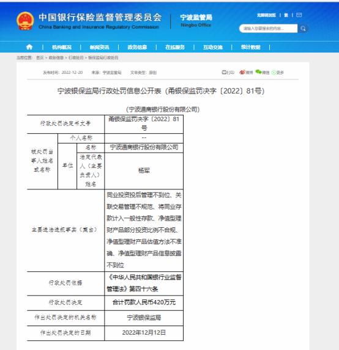Click the 政务信息 breadcrumb link
This screenshot has height=350, width=339.
click(56, 57)
